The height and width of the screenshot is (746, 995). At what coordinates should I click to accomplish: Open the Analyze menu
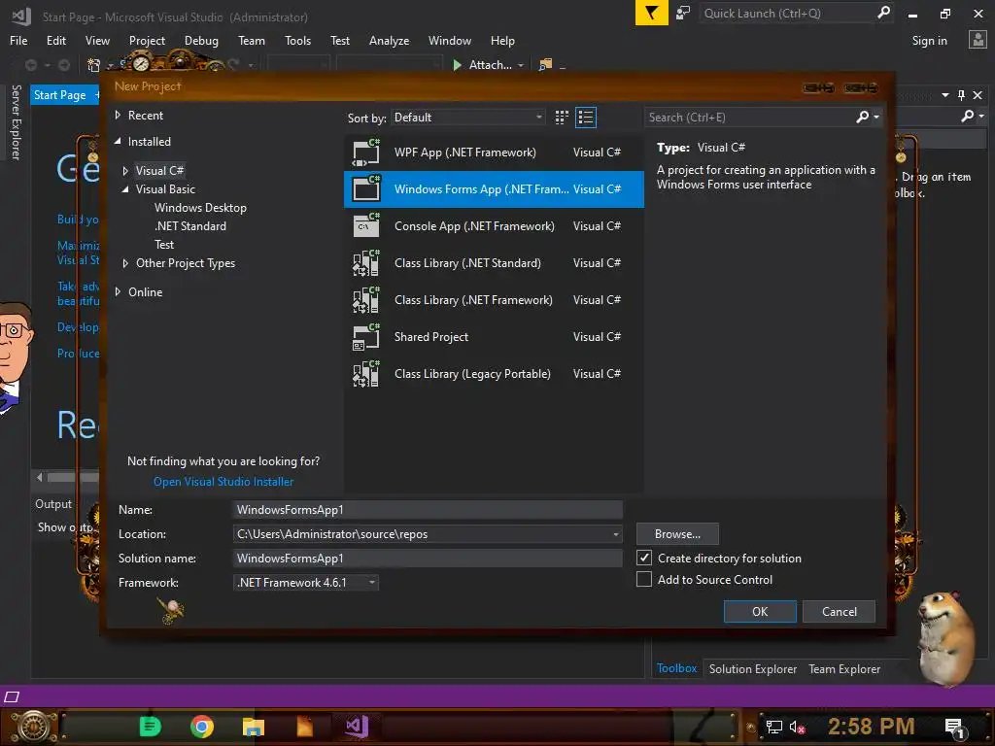(389, 41)
